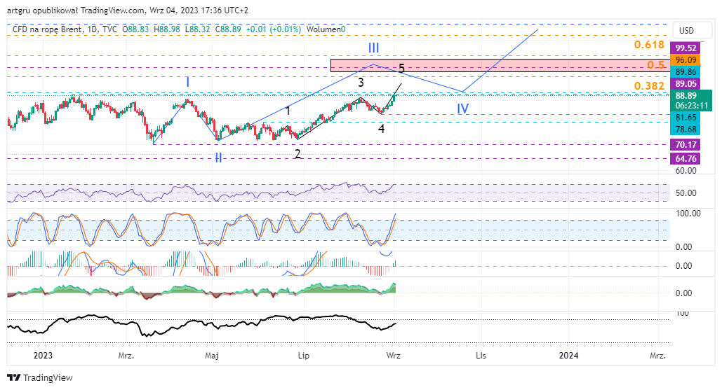Select the 89.86 cyan price label

coord(686,71)
